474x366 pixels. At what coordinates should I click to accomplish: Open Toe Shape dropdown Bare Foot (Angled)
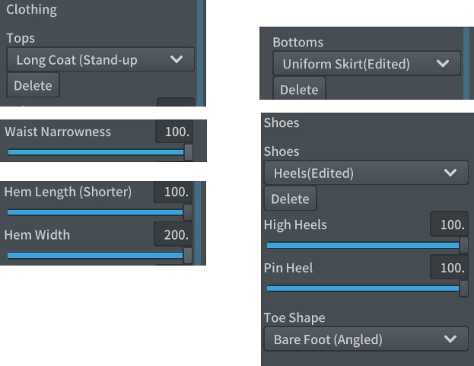[x=364, y=339]
